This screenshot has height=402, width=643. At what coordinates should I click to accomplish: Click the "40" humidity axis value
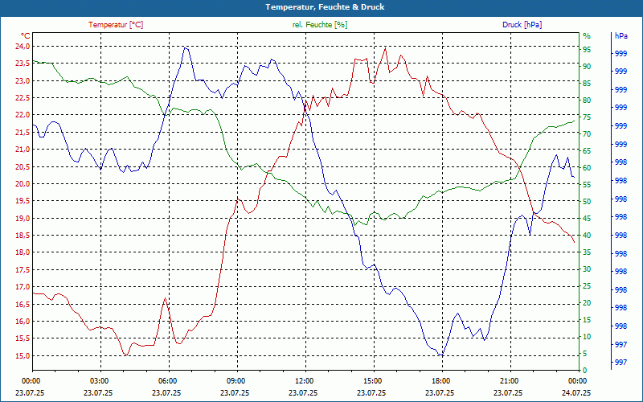[587, 236]
